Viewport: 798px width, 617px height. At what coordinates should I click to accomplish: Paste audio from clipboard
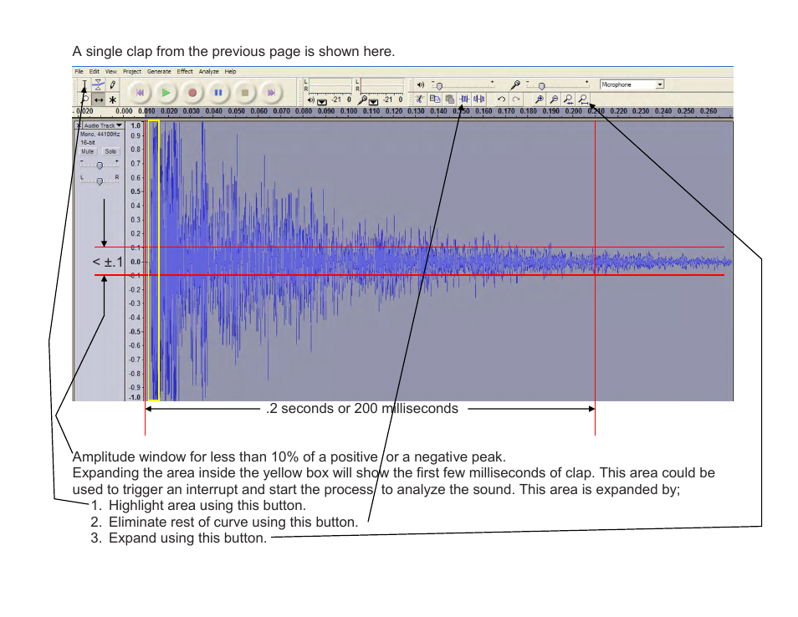[449, 99]
